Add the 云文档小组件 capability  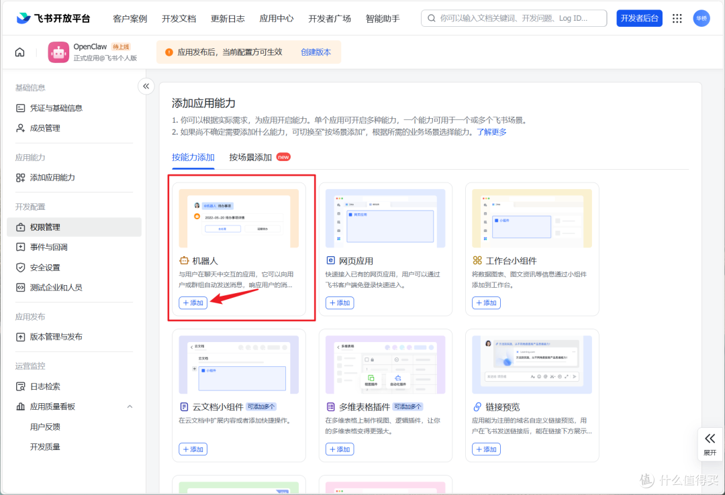tap(193, 449)
